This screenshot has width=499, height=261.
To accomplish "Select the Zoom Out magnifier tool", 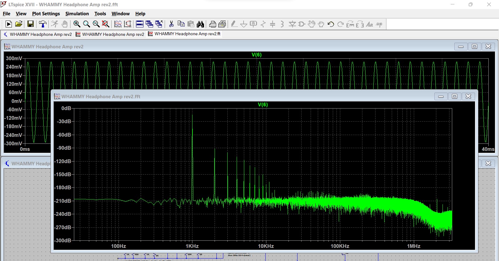I will 96,24.
